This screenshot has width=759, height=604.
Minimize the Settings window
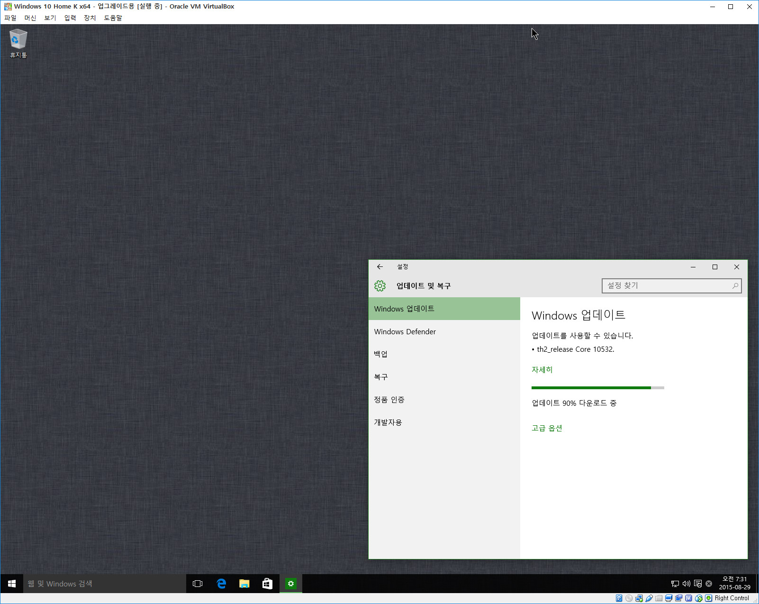point(693,267)
